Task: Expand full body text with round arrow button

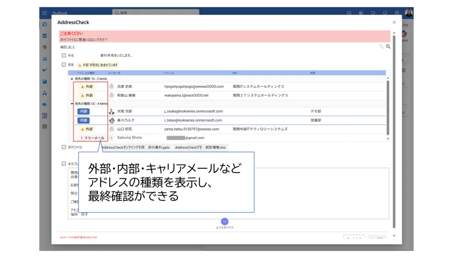Action: pos(225,221)
